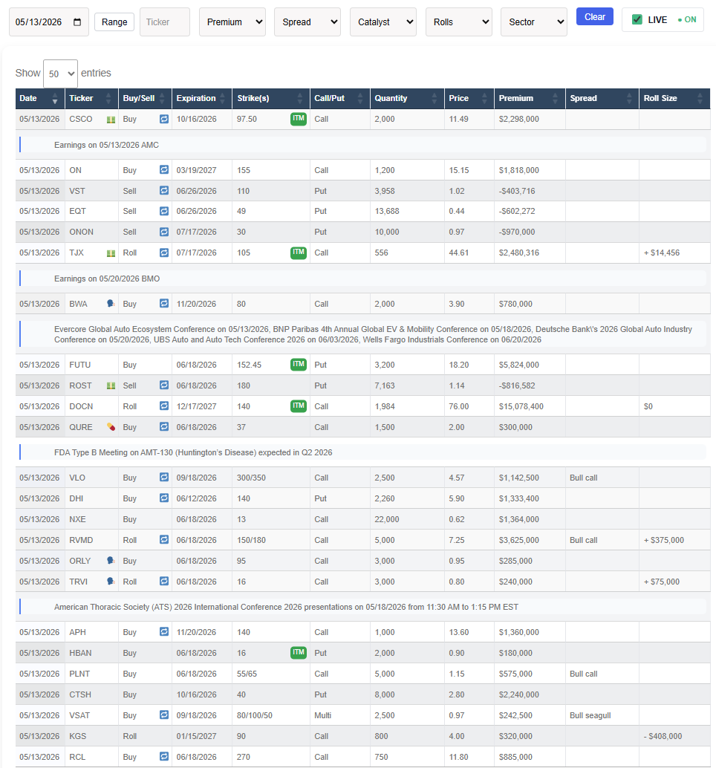Click the NXE quantity 22,000 cell
This screenshot has width=716, height=768.
407,519
